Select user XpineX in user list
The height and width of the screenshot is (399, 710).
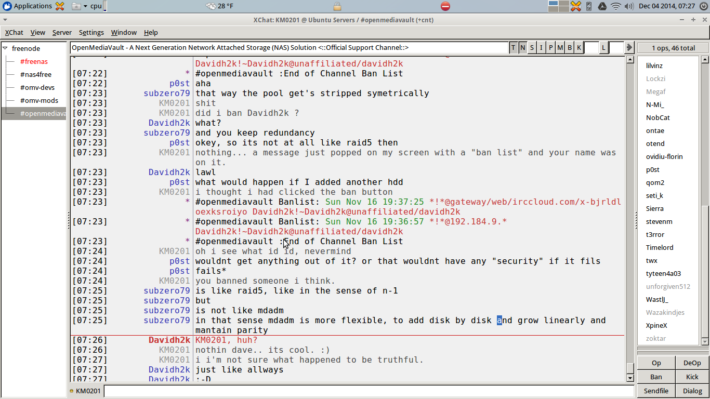click(x=656, y=325)
